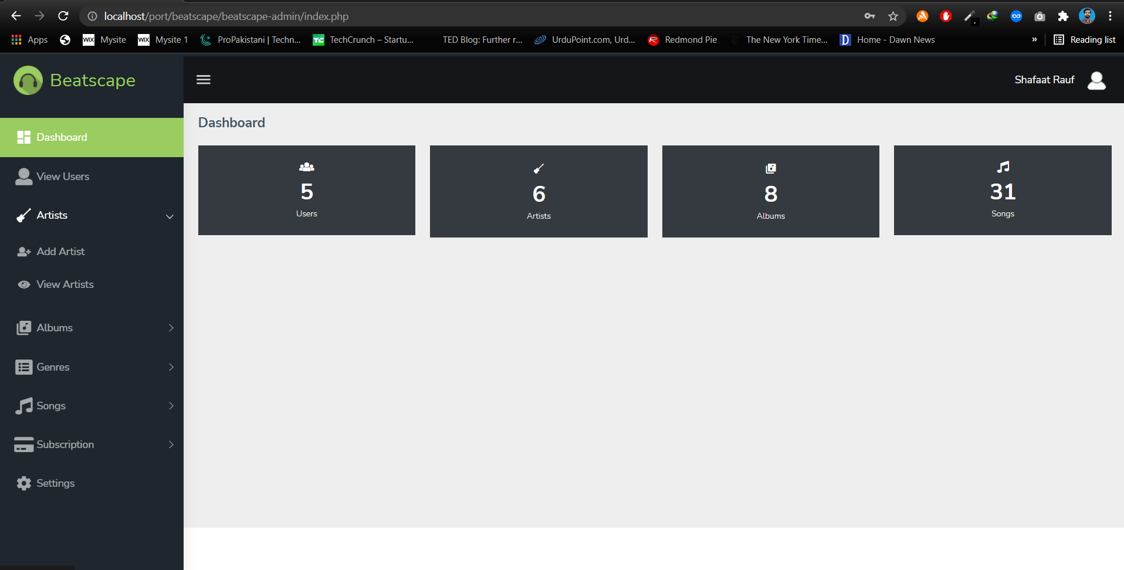Open Settings via the gear icon

coord(24,483)
